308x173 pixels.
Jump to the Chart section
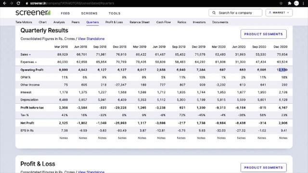43,22
